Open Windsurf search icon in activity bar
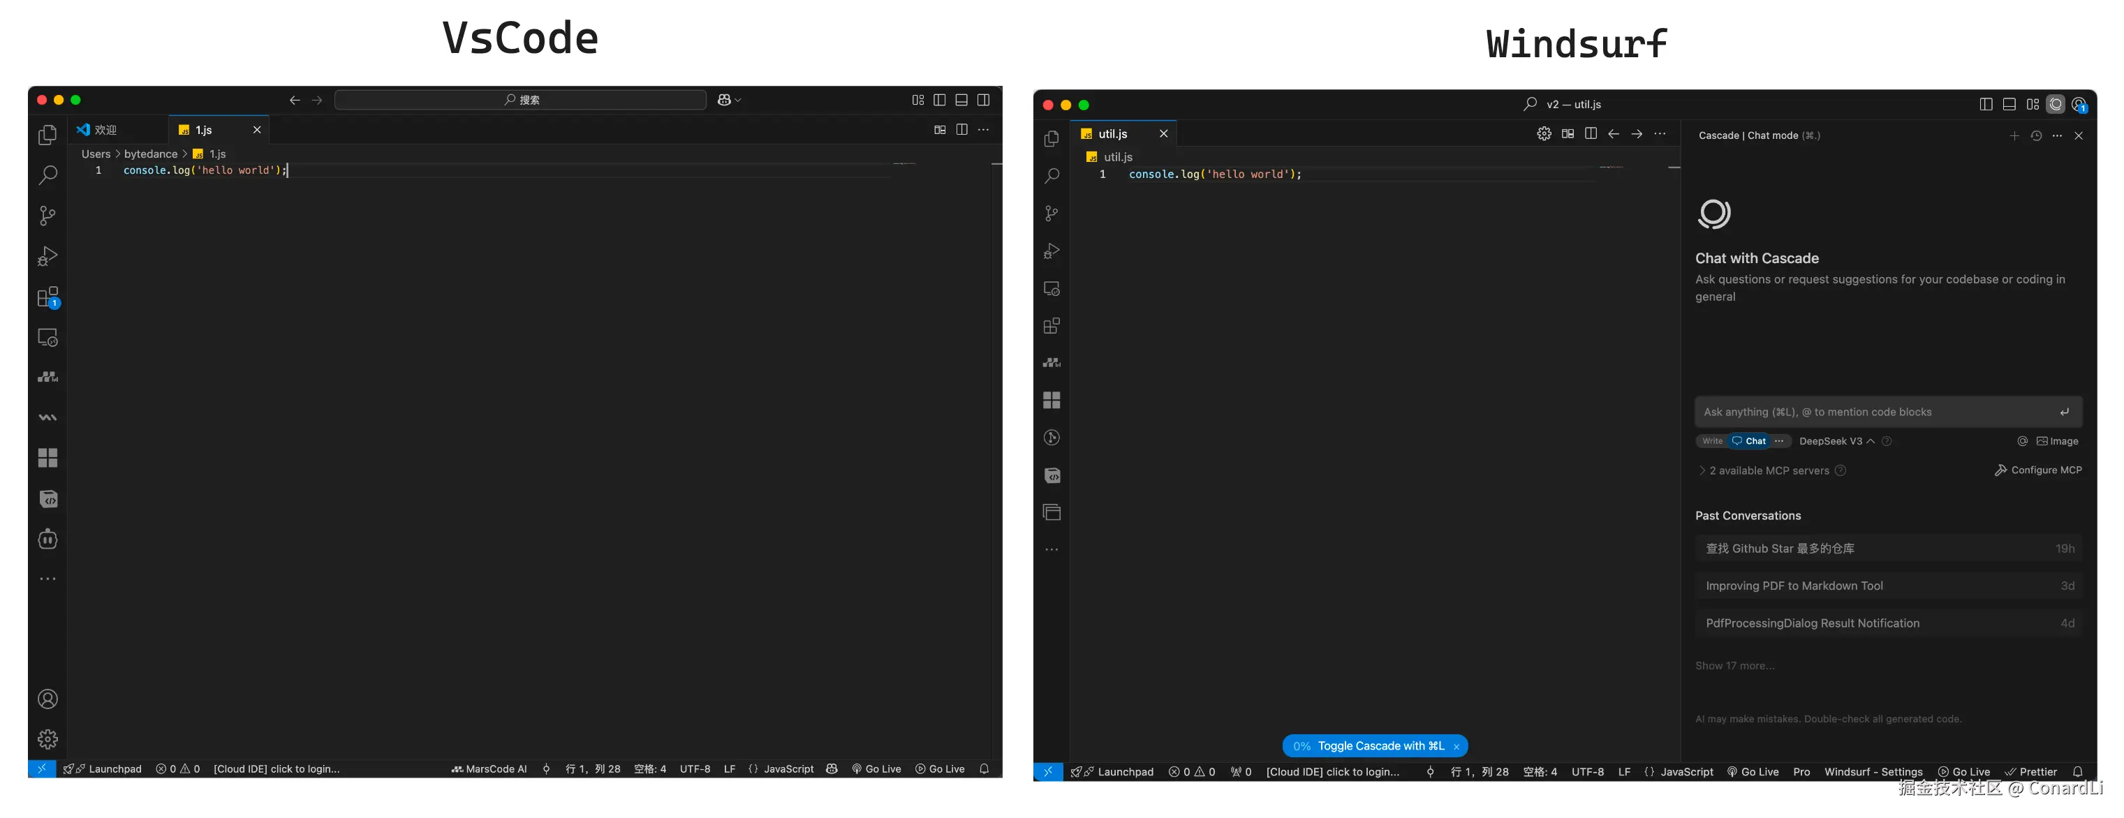 coord(1052,176)
